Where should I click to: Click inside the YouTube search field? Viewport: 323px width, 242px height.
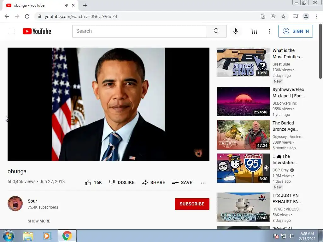(x=139, y=31)
